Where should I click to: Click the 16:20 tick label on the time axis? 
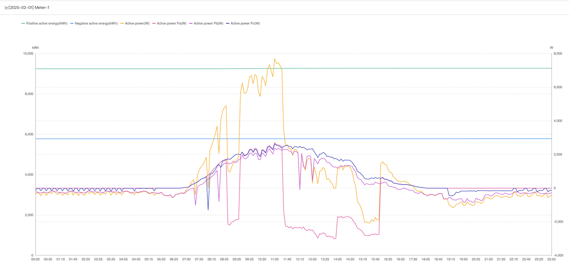pos(388,259)
